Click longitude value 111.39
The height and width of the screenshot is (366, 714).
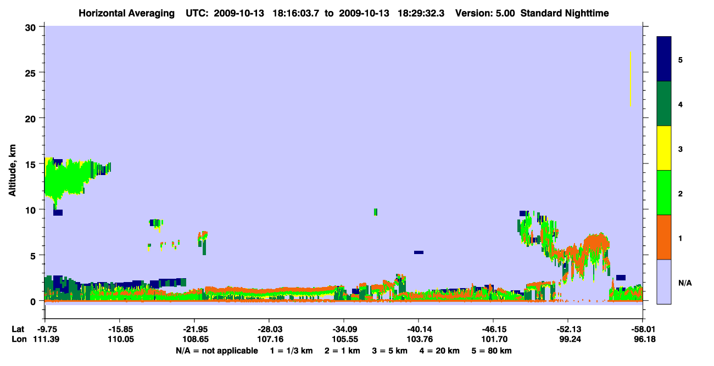pyautogui.click(x=46, y=340)
